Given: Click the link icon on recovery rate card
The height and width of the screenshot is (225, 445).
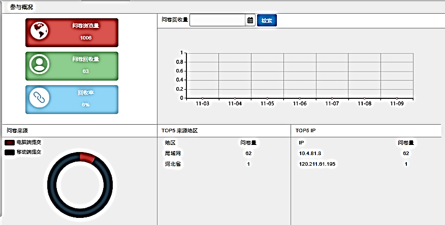Looking at the screenshot, I should 39,97.
